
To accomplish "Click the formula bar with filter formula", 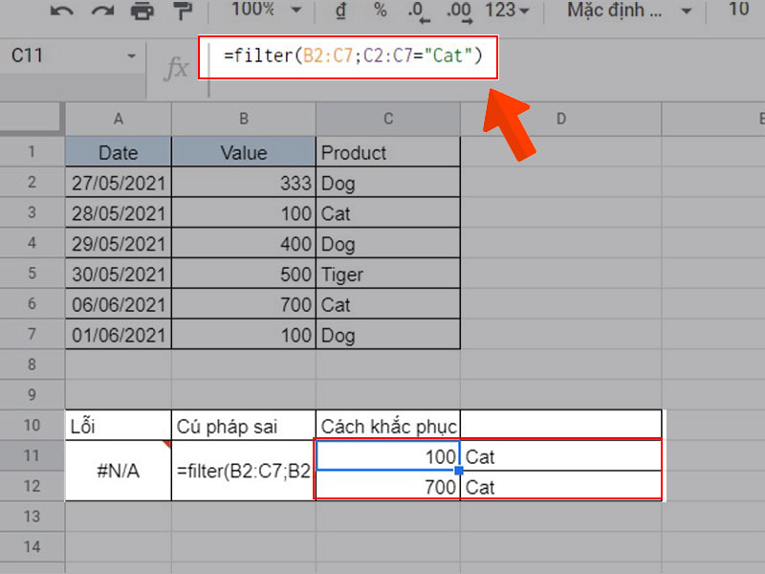I will tap(348, 57).
